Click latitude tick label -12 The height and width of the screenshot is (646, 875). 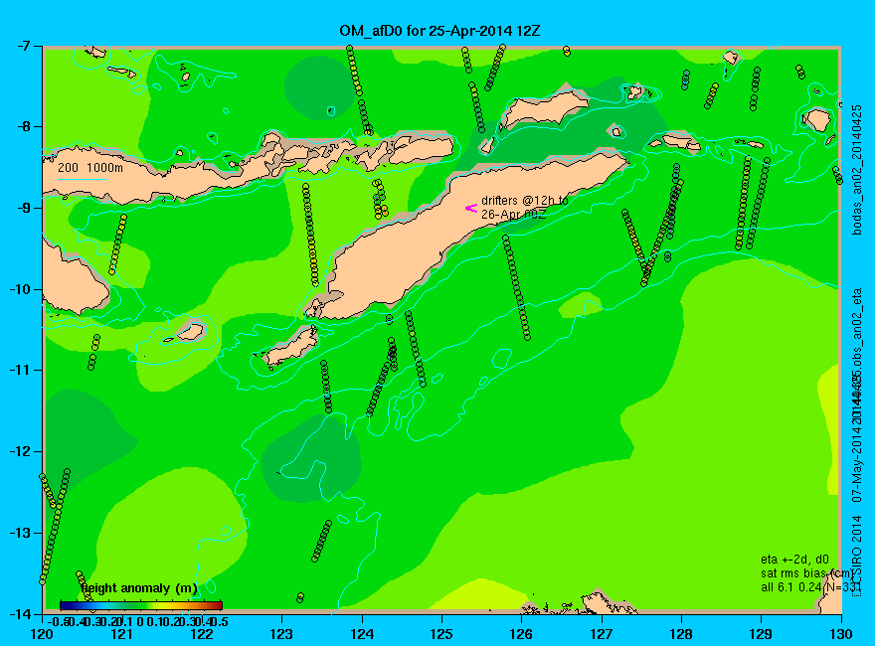(x=21, y=452)
